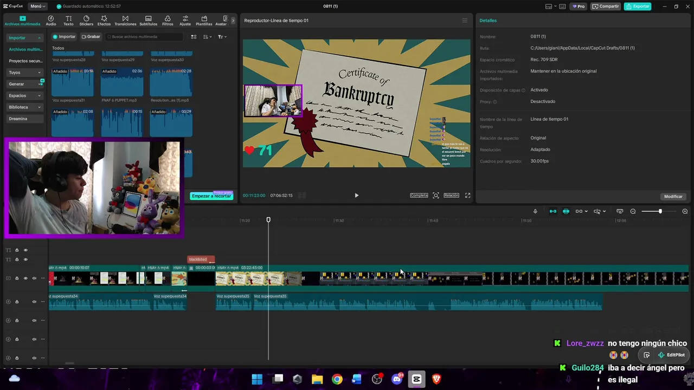Click the Completa quality button
Screen dimensions: 694x390
coord(419,196)
